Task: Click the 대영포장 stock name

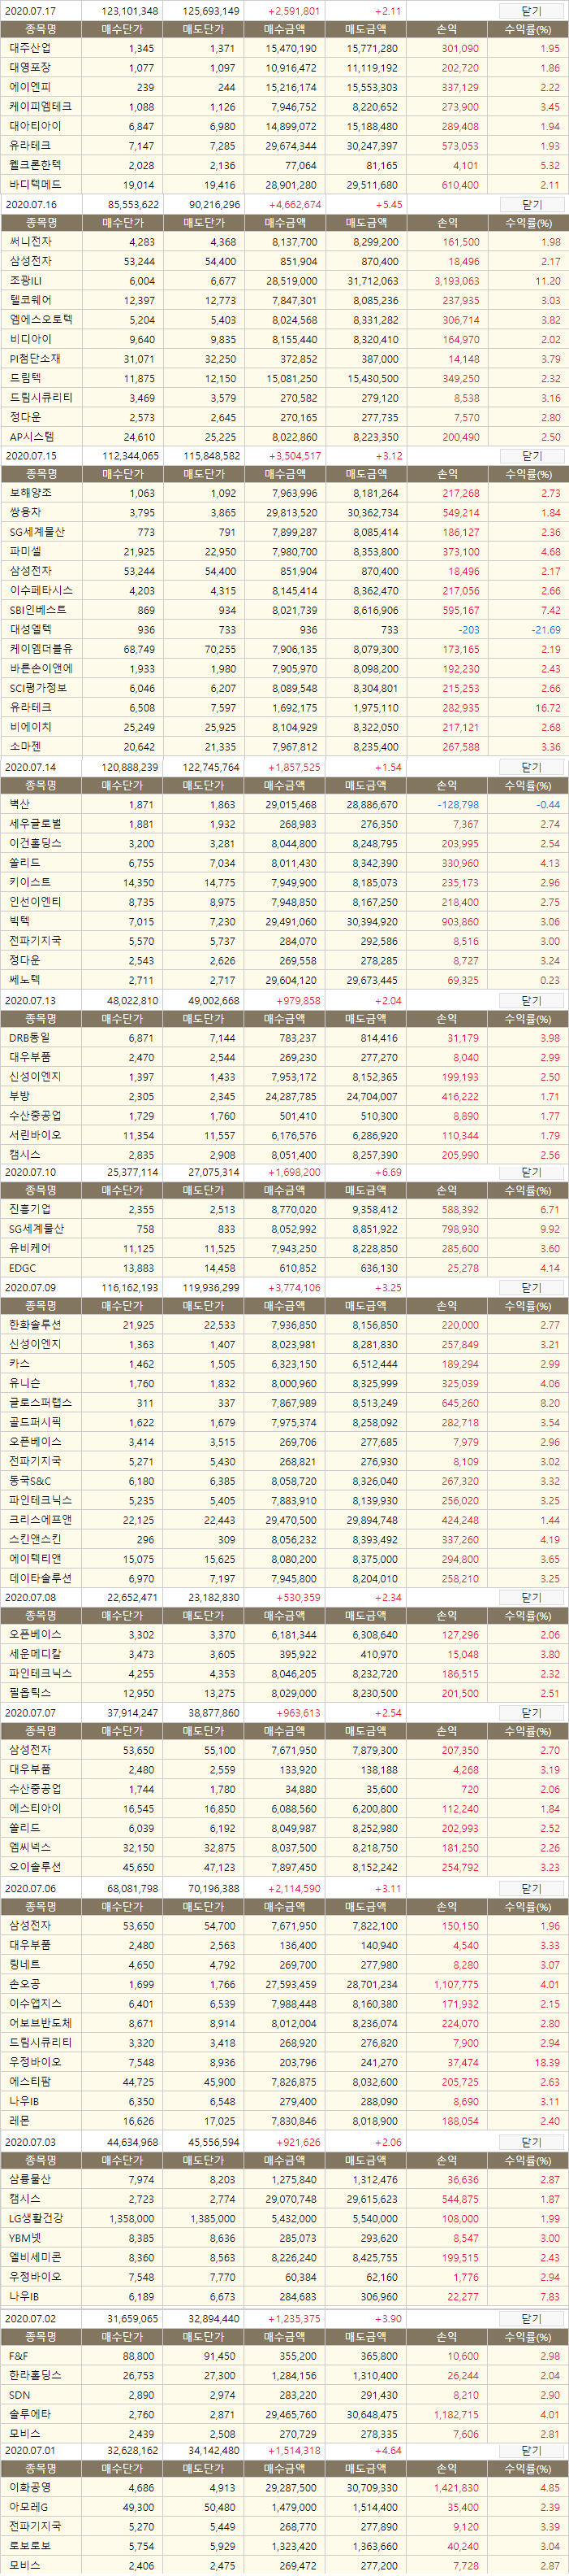Action: [x=30, y=68]
